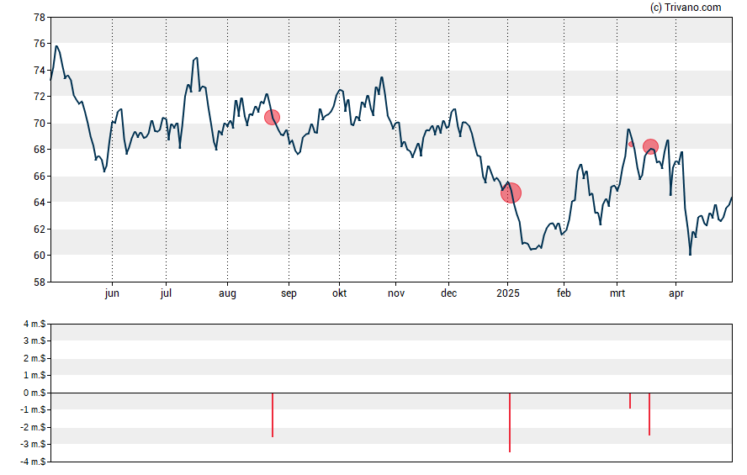
Task: Click the 76 price axis label
Action: click(x=40, y=44)
